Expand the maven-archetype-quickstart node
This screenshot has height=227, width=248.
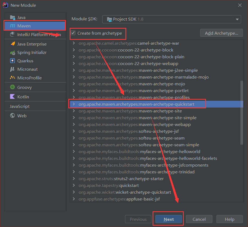[74, 104]
